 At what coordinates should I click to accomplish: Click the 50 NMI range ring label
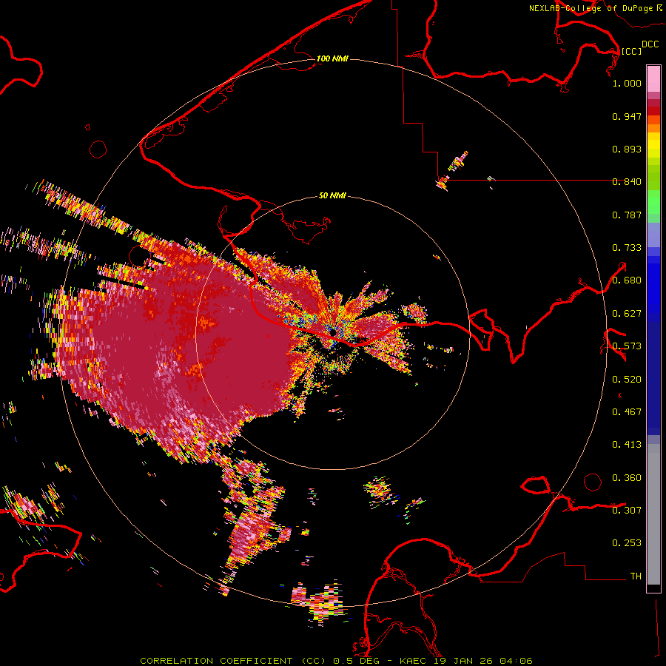332,196
